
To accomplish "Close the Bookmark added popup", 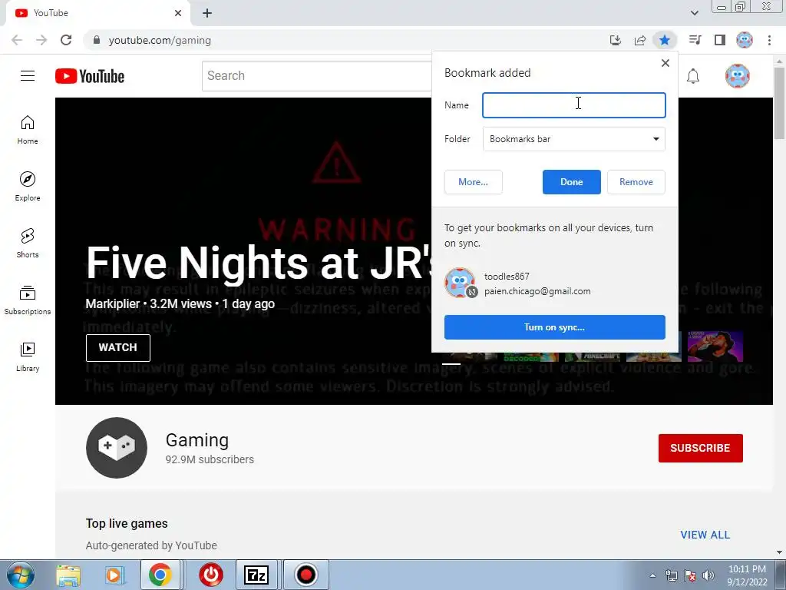I will 665,63.
